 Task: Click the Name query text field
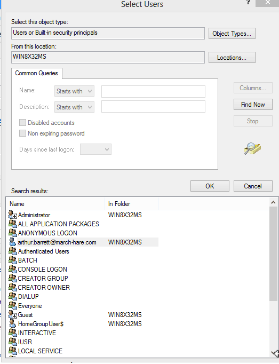coord(153,91)
